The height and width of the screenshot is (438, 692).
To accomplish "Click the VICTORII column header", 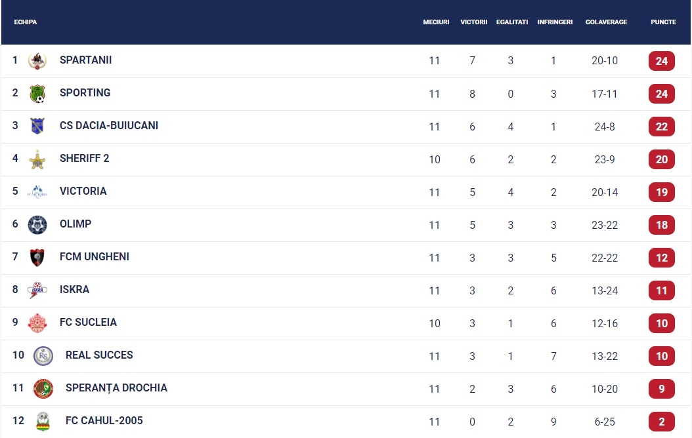I will (473, 22).
